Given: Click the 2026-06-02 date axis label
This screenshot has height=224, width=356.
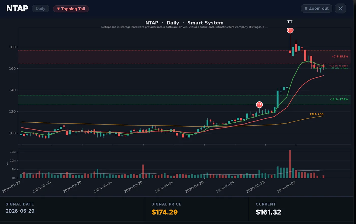Looking at the screenshot, I should click(x=286, y=187).
